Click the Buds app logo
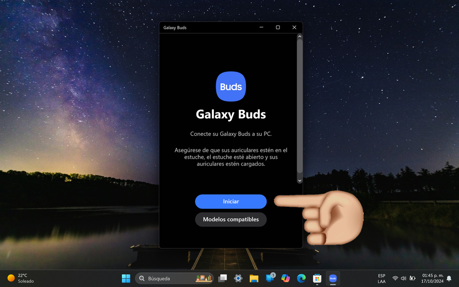This screenshot has height=287, width=459. pyautogui.click(x=231, y=86)
